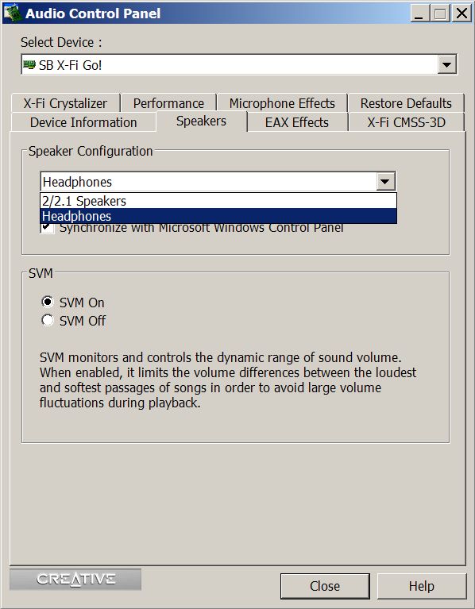Go to the Microphone Effects tab
Image resolution: width=475 pixels, height=609 pixels.
click(282, 103)
